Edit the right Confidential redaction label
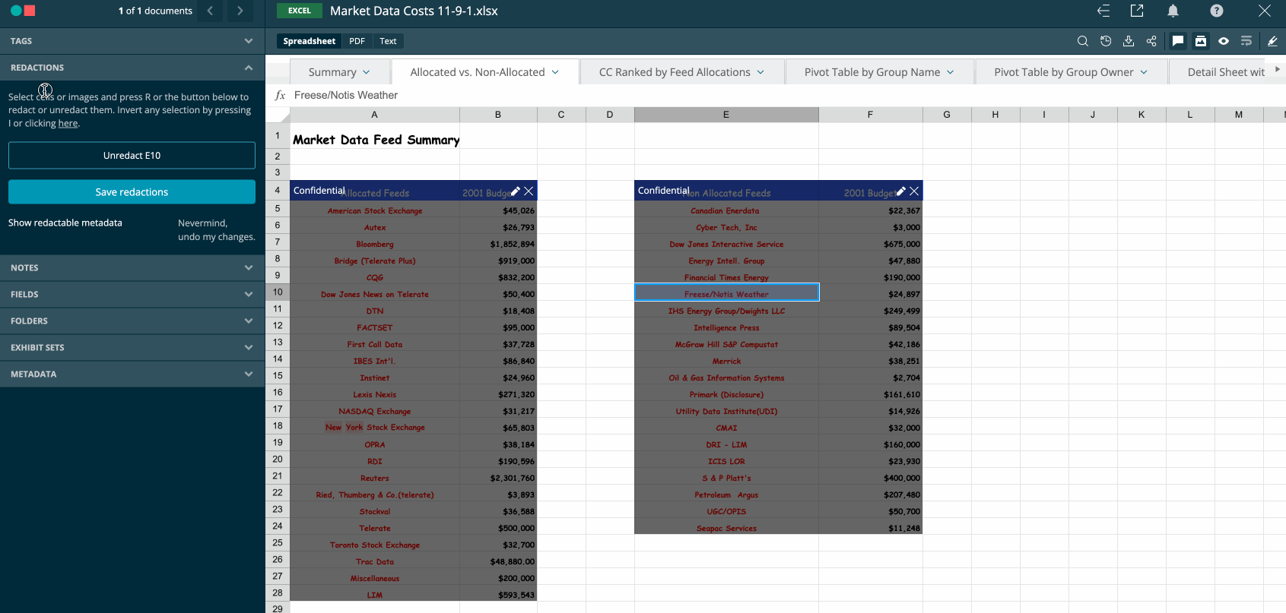Screen dimensions: 1286x613 901,191
